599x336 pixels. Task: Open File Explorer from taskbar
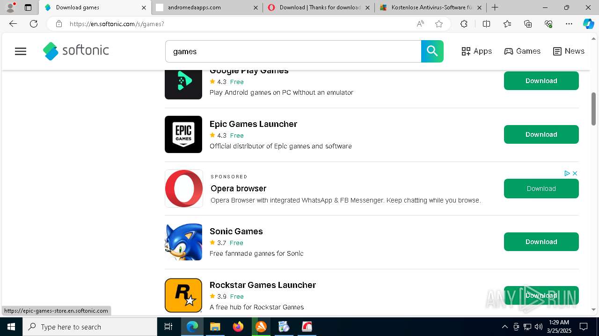(215, 327)
